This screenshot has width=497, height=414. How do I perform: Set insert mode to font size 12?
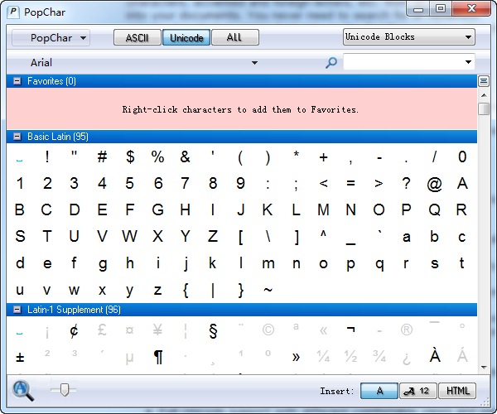click(418, 391)
